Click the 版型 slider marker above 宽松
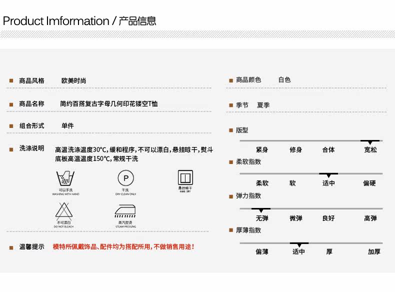This screenshot has width=395, height=292. (x=370, y=142)
